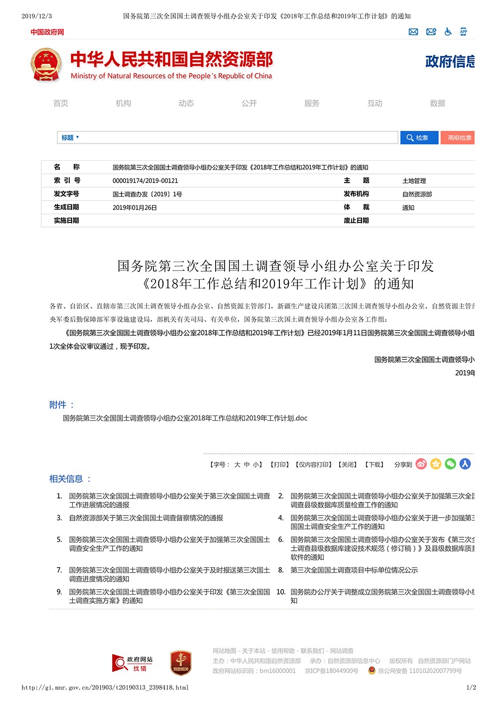This screenshot has height=704, width=498.
Task: Click the 相关信息： heading
Action: [70, 479]
